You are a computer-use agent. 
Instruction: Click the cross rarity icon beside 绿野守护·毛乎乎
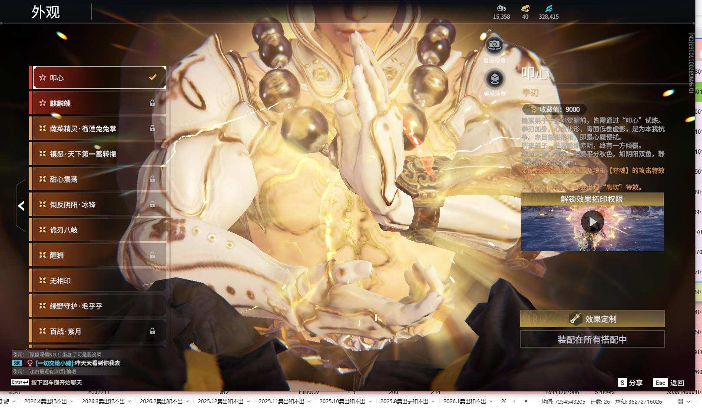(x=43, y=305)
